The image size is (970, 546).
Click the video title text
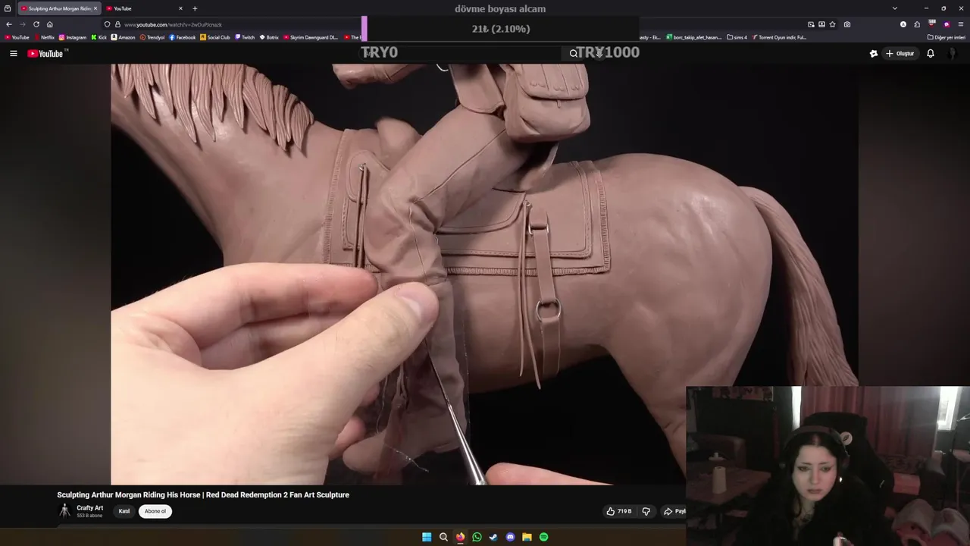pos(203,494)
